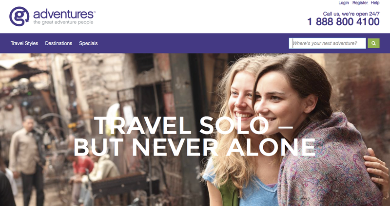Screen dimensions: 390x206
Task: Click the "Call us, we're open 24/7" text
Action: pos(351,14)
